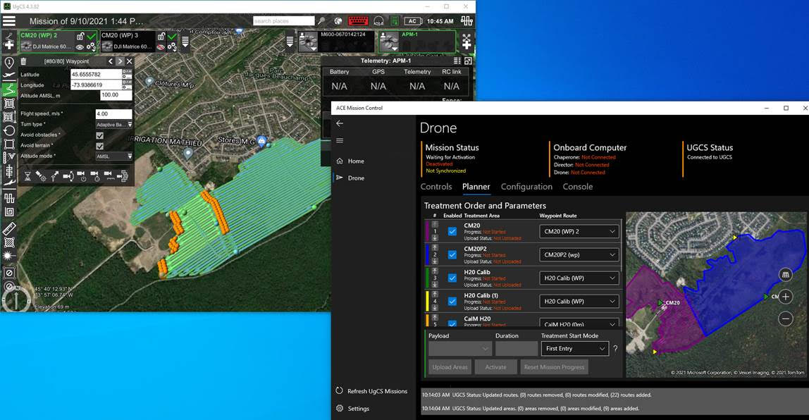Click the Upload Areas button
Viewport: 809px width, 420px height.
tap(450, 367)
